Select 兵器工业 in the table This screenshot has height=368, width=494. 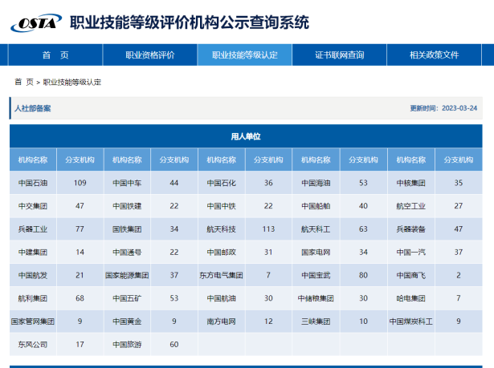pyautogui.click(x=33, y=229)
